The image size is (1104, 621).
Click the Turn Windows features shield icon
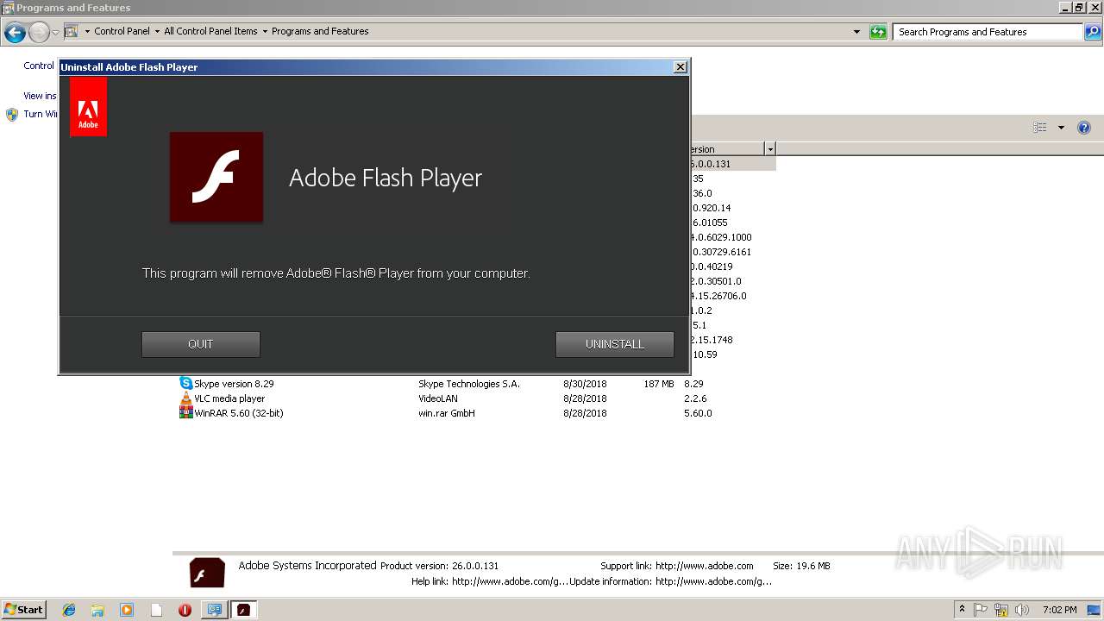tap(12, 114)
